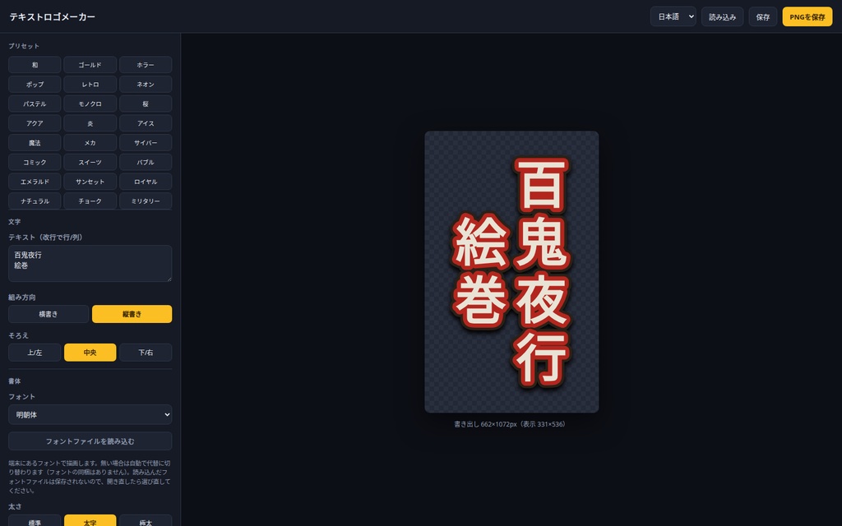The width and height of the screenshot is (842, 526).
Task: Pick the 炎 preset
Action: click(x=90, y=123)
